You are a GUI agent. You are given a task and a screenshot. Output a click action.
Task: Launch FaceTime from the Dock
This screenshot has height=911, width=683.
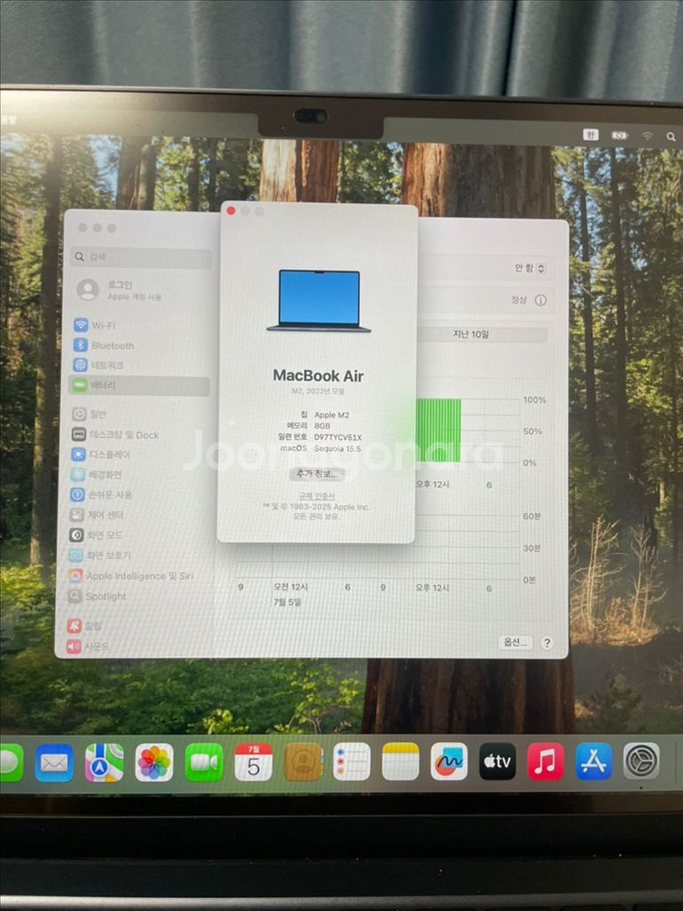(204, 763)
